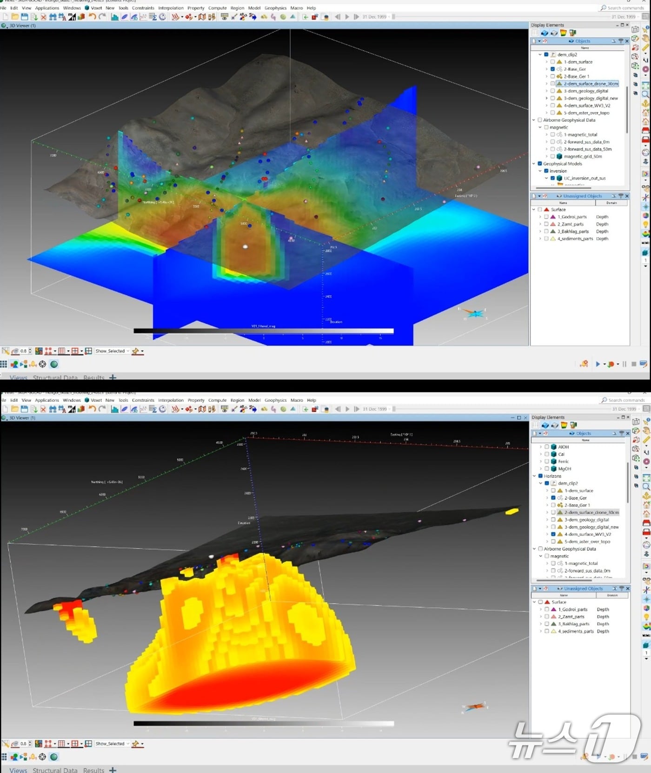This screenshot has width=651, height=773.
Task: Collapse the Horizons group
Action: click(534, 476)
